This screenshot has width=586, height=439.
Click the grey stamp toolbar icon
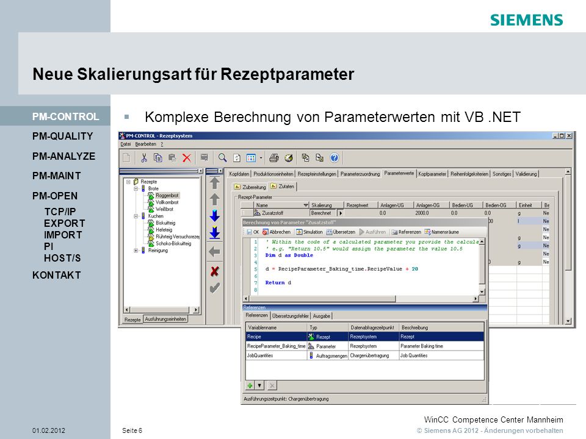[204, 157]
